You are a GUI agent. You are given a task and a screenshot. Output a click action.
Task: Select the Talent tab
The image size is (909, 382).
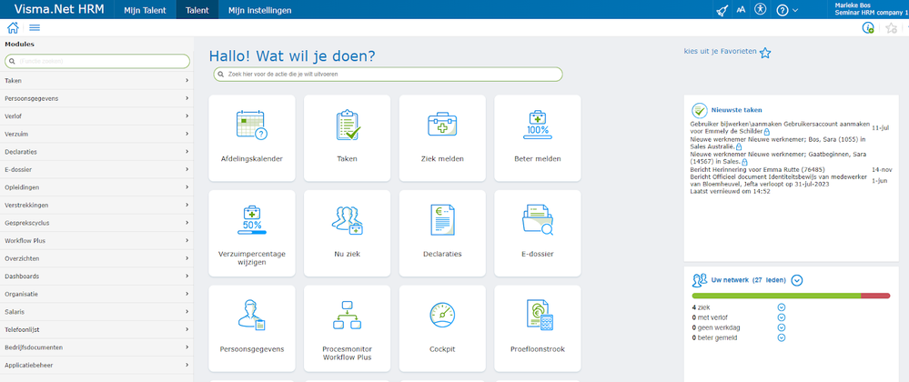tap(197, 10)
